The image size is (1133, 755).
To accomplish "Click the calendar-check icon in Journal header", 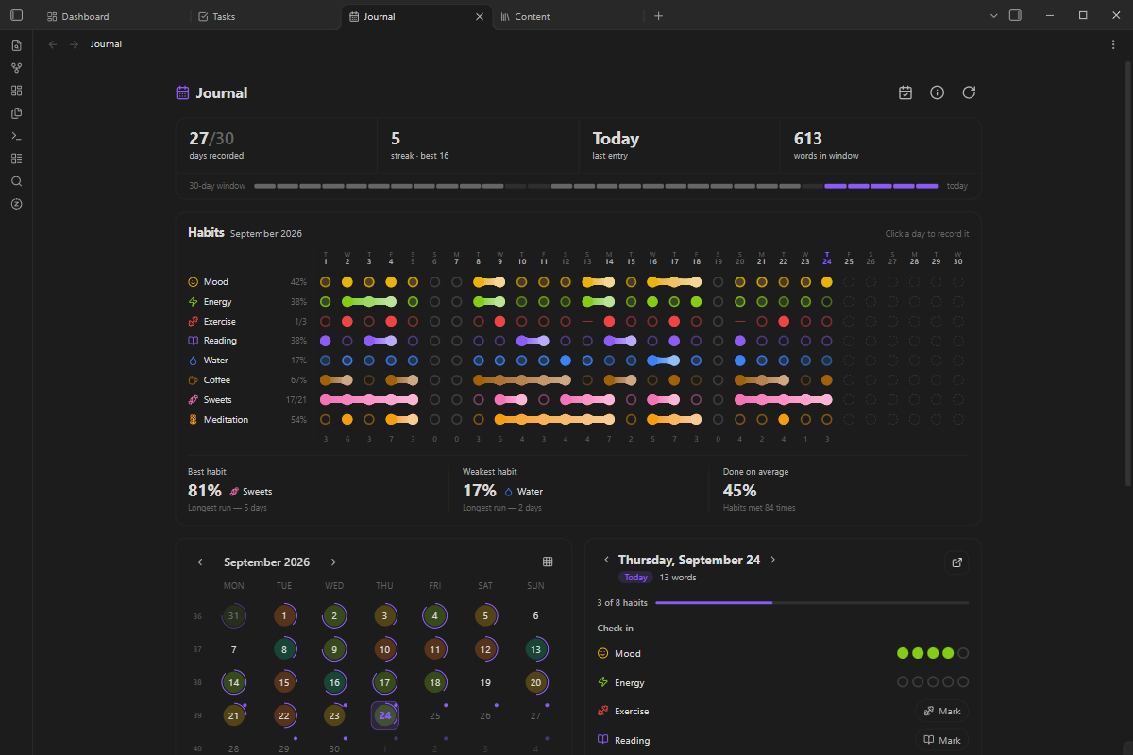I will [x=905, y=92].
